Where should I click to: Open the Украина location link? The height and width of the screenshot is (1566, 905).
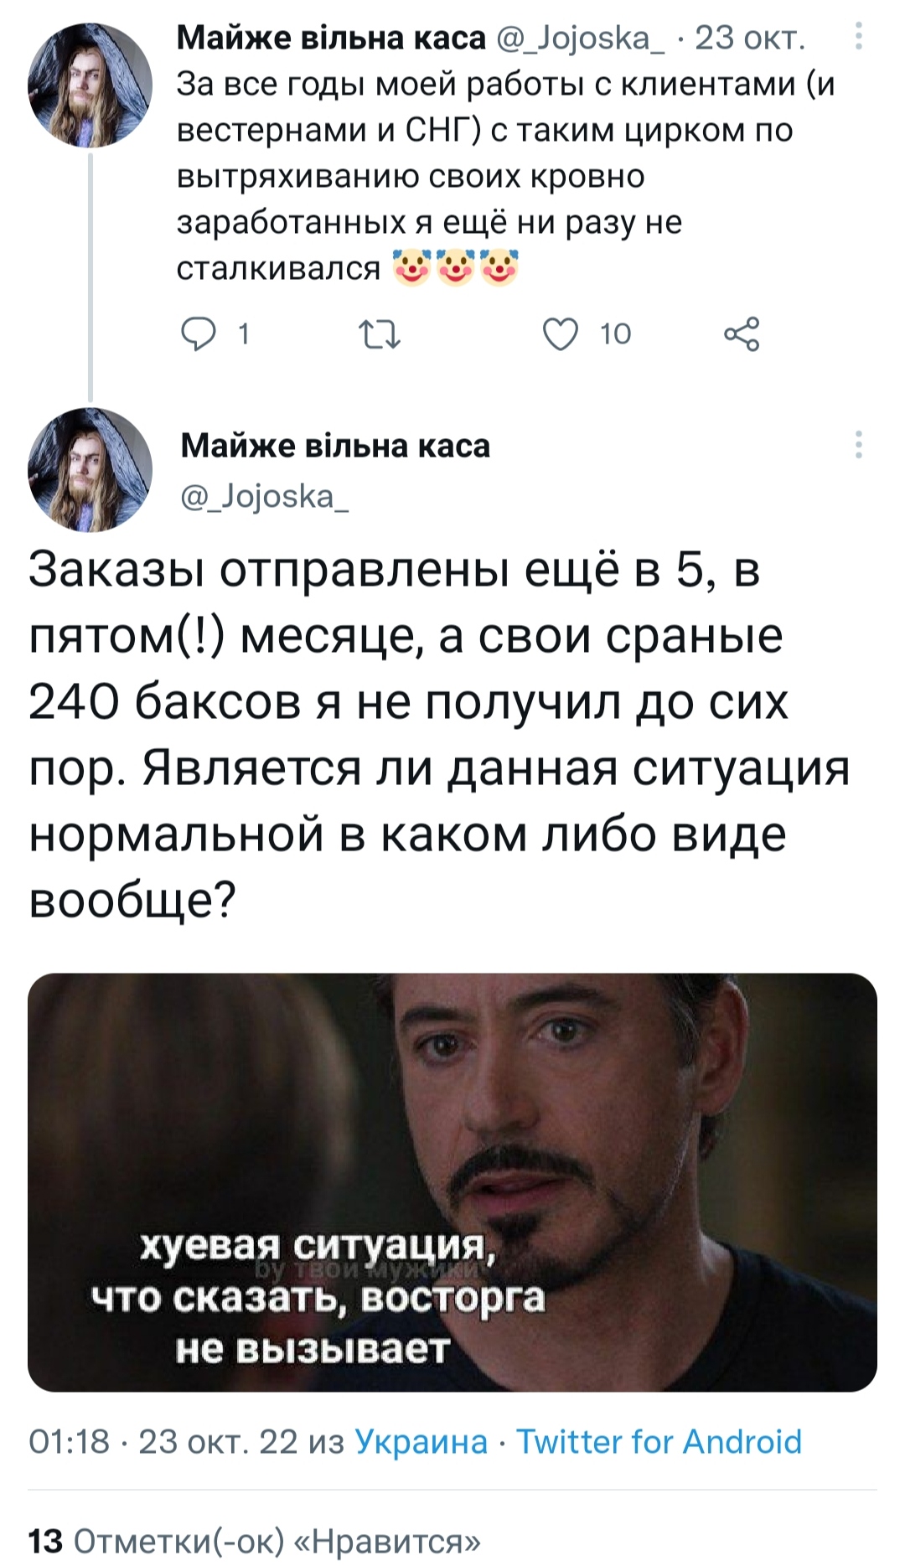coord(421,1442)
